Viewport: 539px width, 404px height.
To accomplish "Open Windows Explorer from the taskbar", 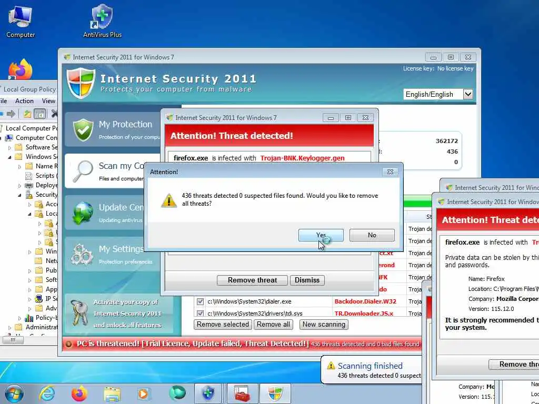I will coord(112,394).
